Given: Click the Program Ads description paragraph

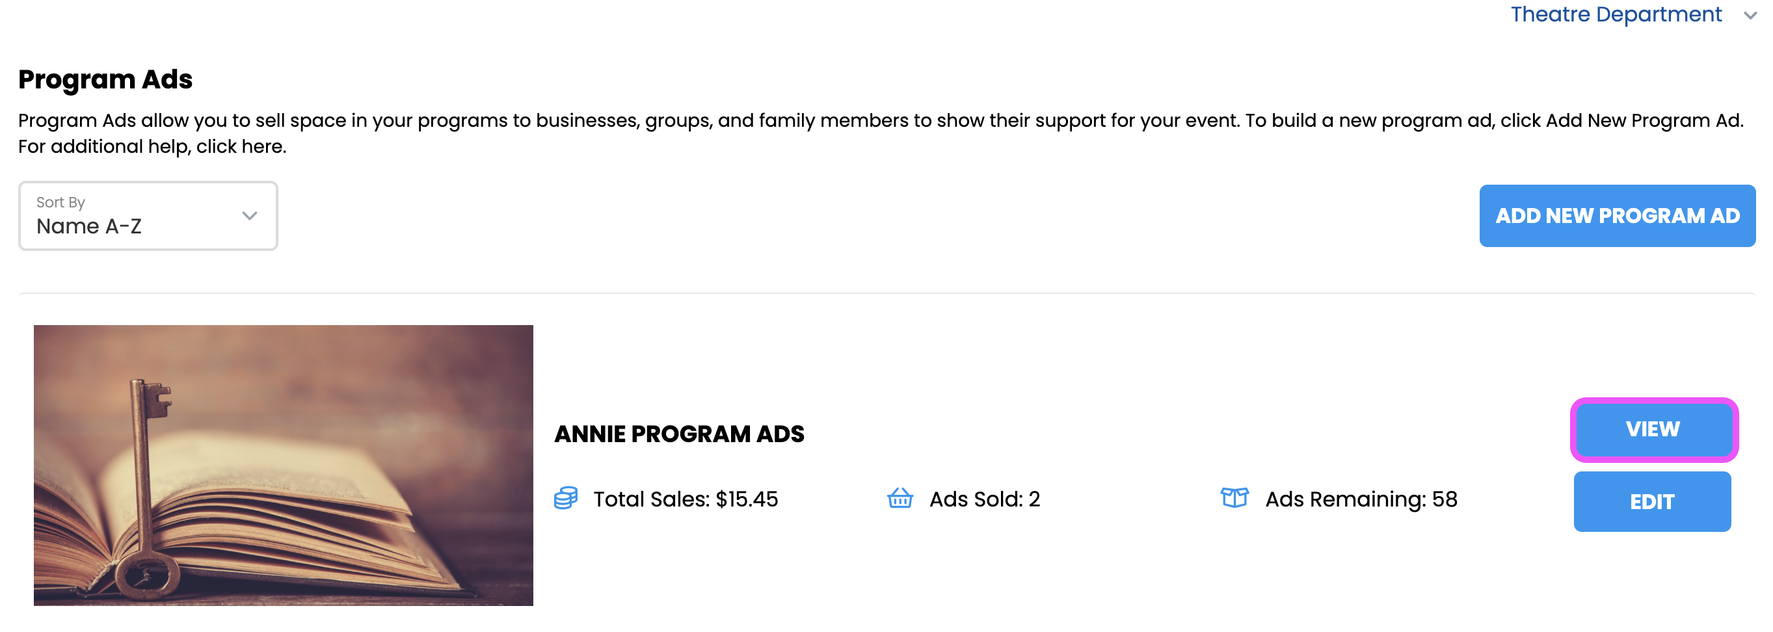Looking at the screenshot, I should [x=880, y=121].
